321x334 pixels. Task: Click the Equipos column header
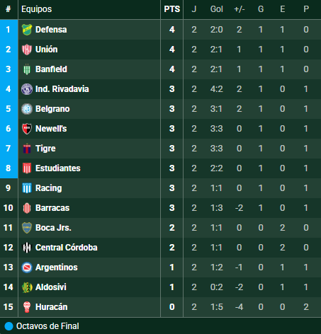coord(36,9)
